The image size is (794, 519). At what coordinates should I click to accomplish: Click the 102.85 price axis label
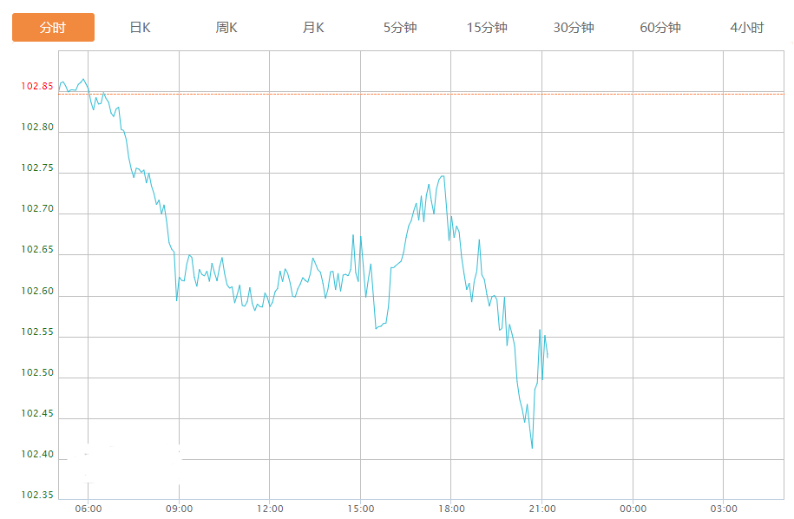pyautogui.click(x=37, y=86)
